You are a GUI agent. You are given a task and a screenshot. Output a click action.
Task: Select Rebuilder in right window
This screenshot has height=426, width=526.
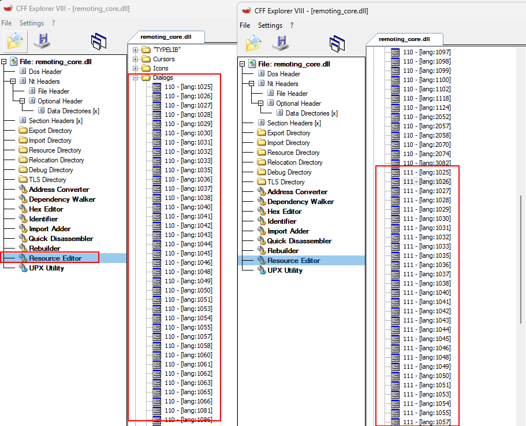point(283,251)
